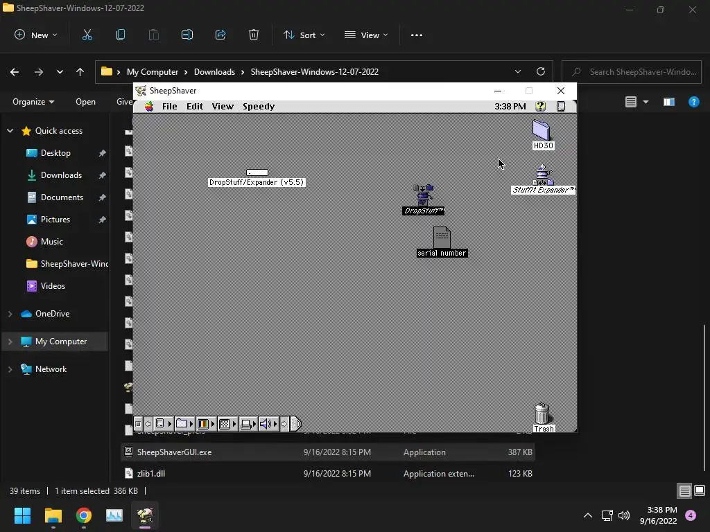The image size is (710, 532).
Task: Select the serial number document icon
Action: pyautogui.click(x=442, y=242)
